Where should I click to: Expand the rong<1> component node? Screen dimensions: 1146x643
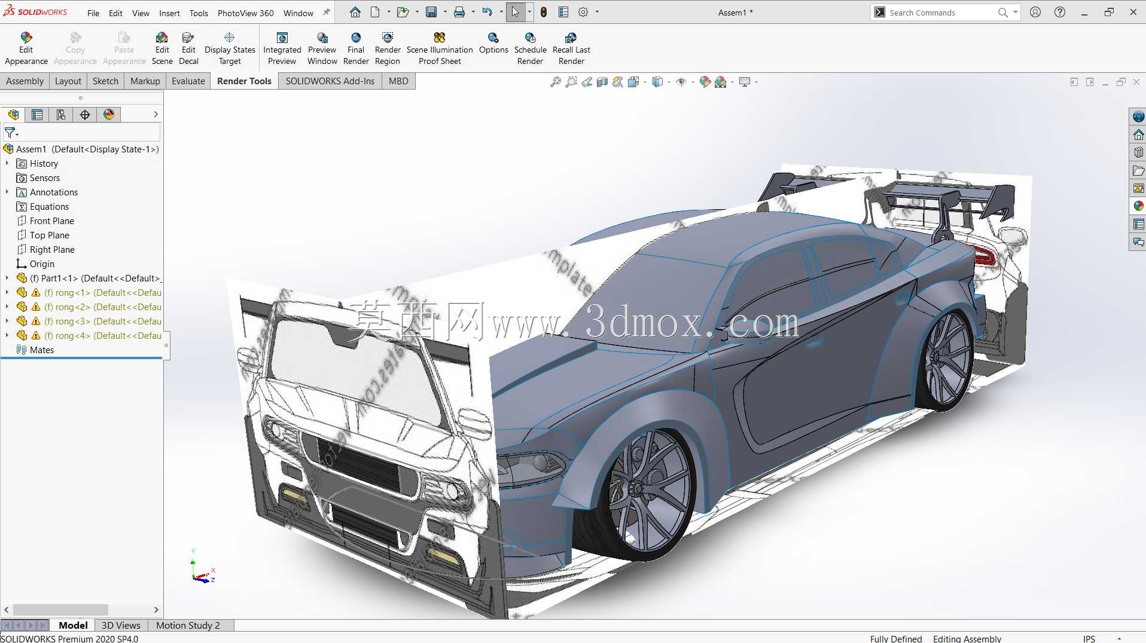(x=7, y=292)
